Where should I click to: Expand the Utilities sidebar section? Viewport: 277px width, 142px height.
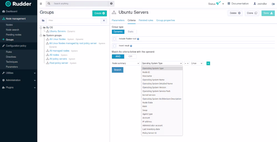[x=19, y=73]
